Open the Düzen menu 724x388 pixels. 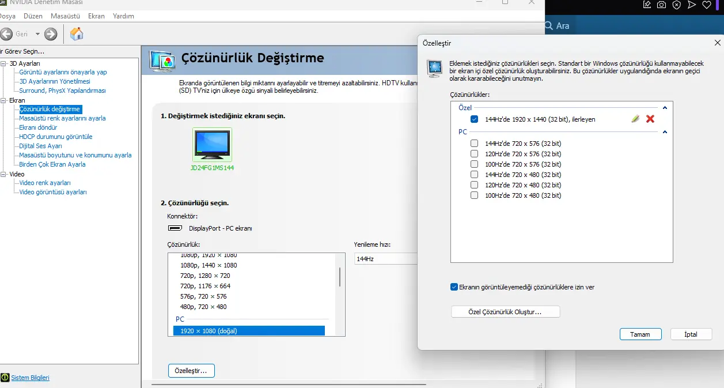pyautogui.click(x=33, y=16)
